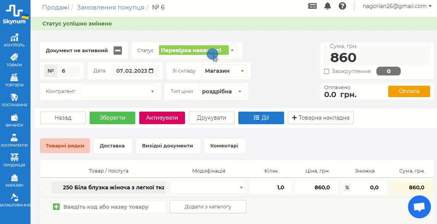Image resolution: width=437 pixels, height=224 pixels.
Task: Toggle the document active minus switch
Action: (x=117, y=51)
